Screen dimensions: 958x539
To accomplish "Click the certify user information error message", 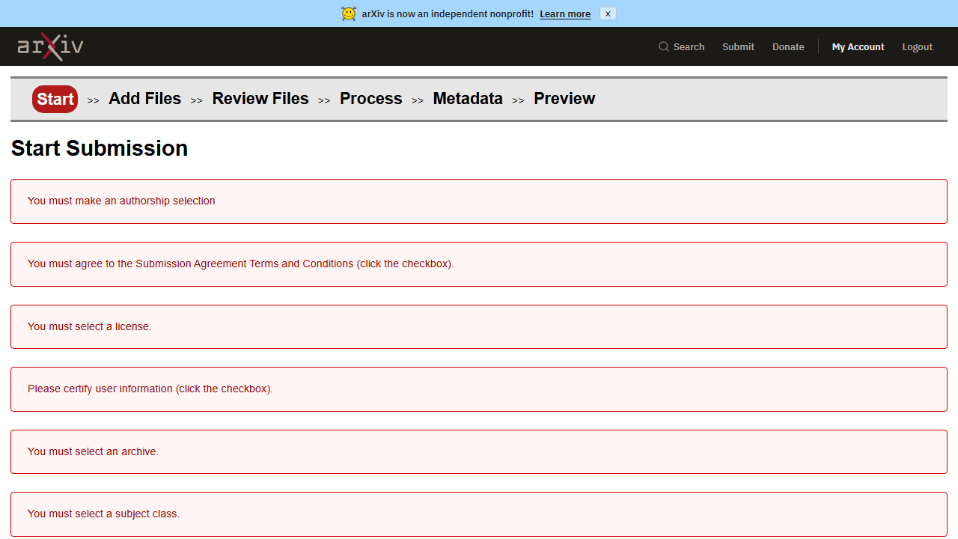I will tap(479, 389).
